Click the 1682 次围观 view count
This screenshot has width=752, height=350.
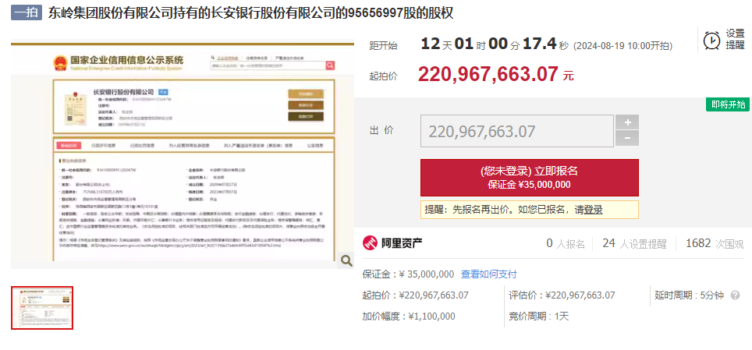(x=714, y=244)
